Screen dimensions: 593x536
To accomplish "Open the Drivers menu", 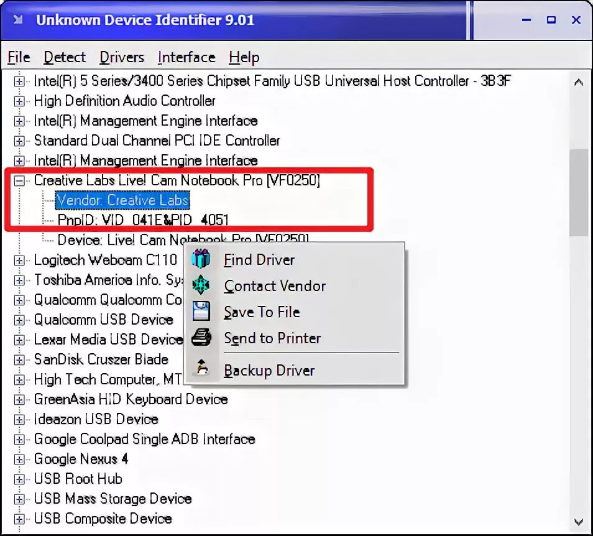I will (x=122, y=57).
